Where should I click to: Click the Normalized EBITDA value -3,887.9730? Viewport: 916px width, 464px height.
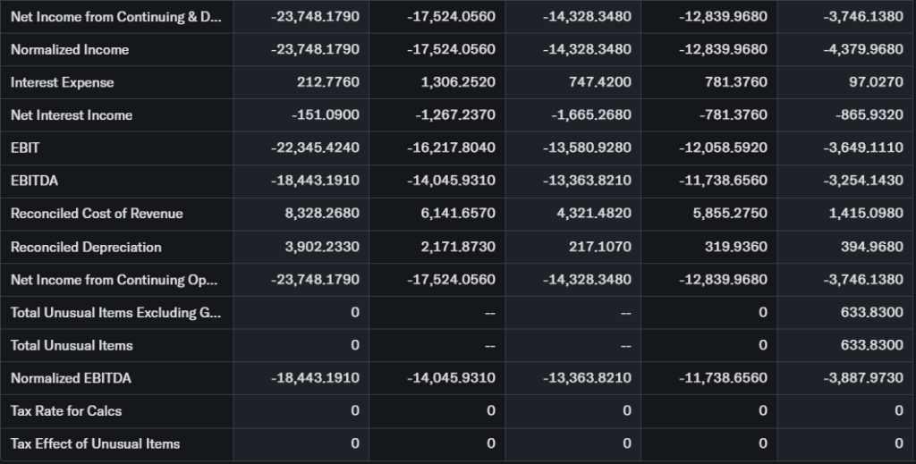point(862,378)
